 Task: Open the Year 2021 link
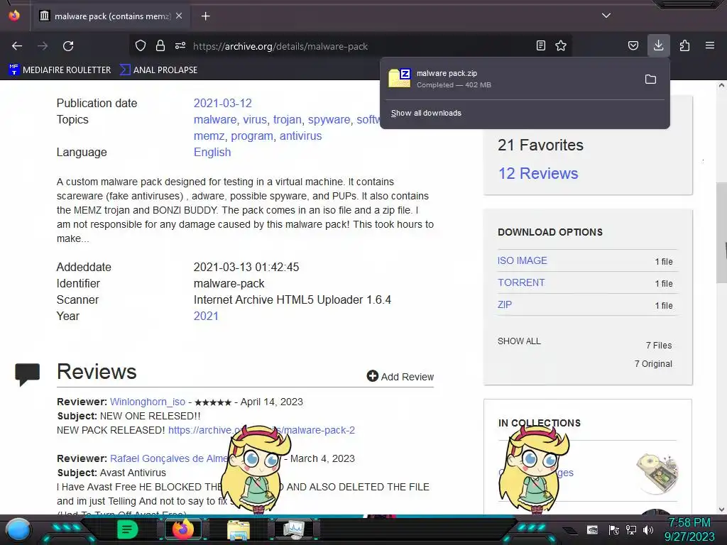(x=206, y=316)
